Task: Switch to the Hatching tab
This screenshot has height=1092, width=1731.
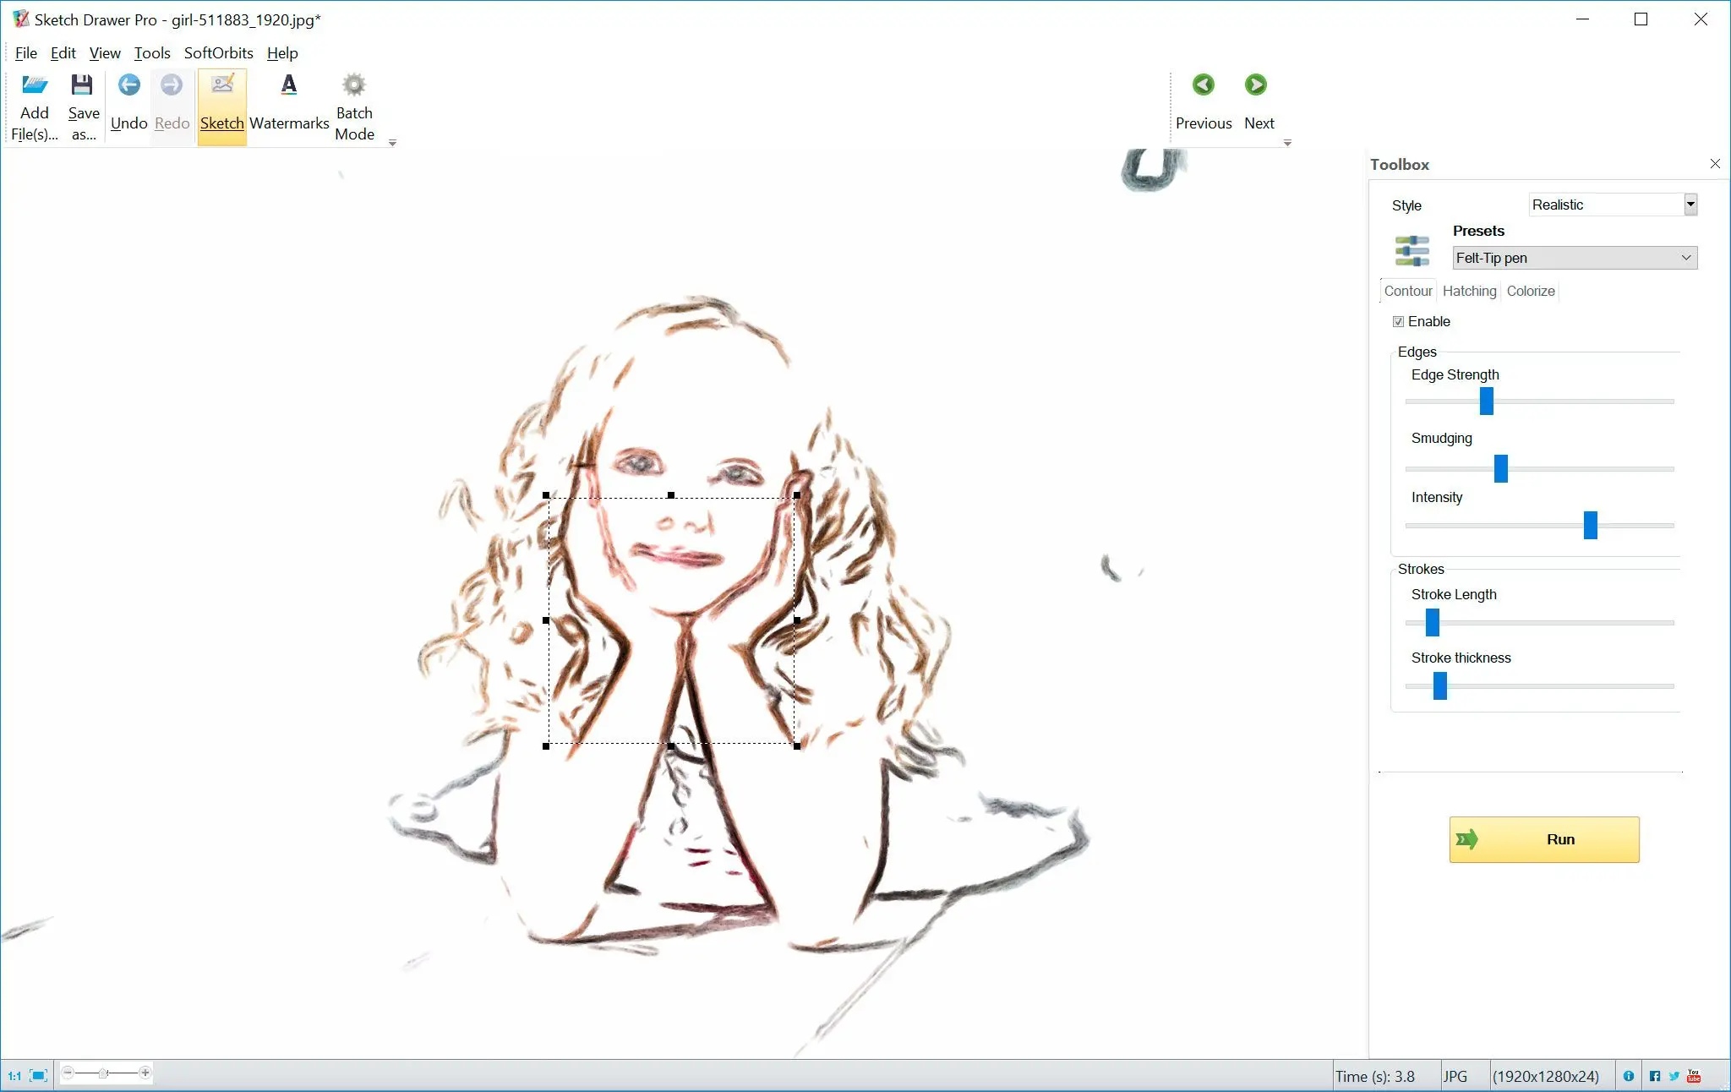Action: tap(1469, 291)
